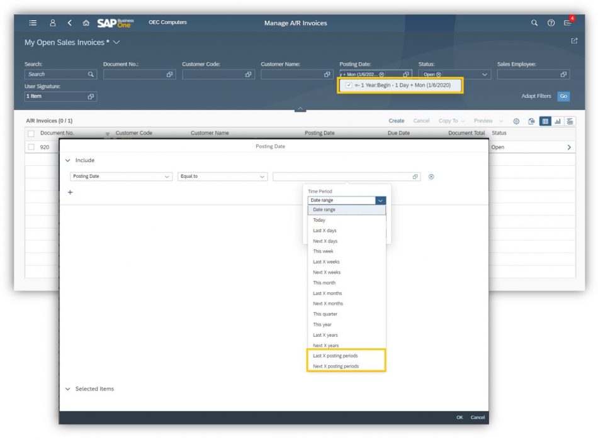The width and height of the screenshot is (598, 440).
Task: Open value help for Posting Date filter
Action: click(406, 74)
